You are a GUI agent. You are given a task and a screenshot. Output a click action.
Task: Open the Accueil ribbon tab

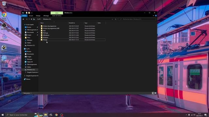(x=31, y=16)
